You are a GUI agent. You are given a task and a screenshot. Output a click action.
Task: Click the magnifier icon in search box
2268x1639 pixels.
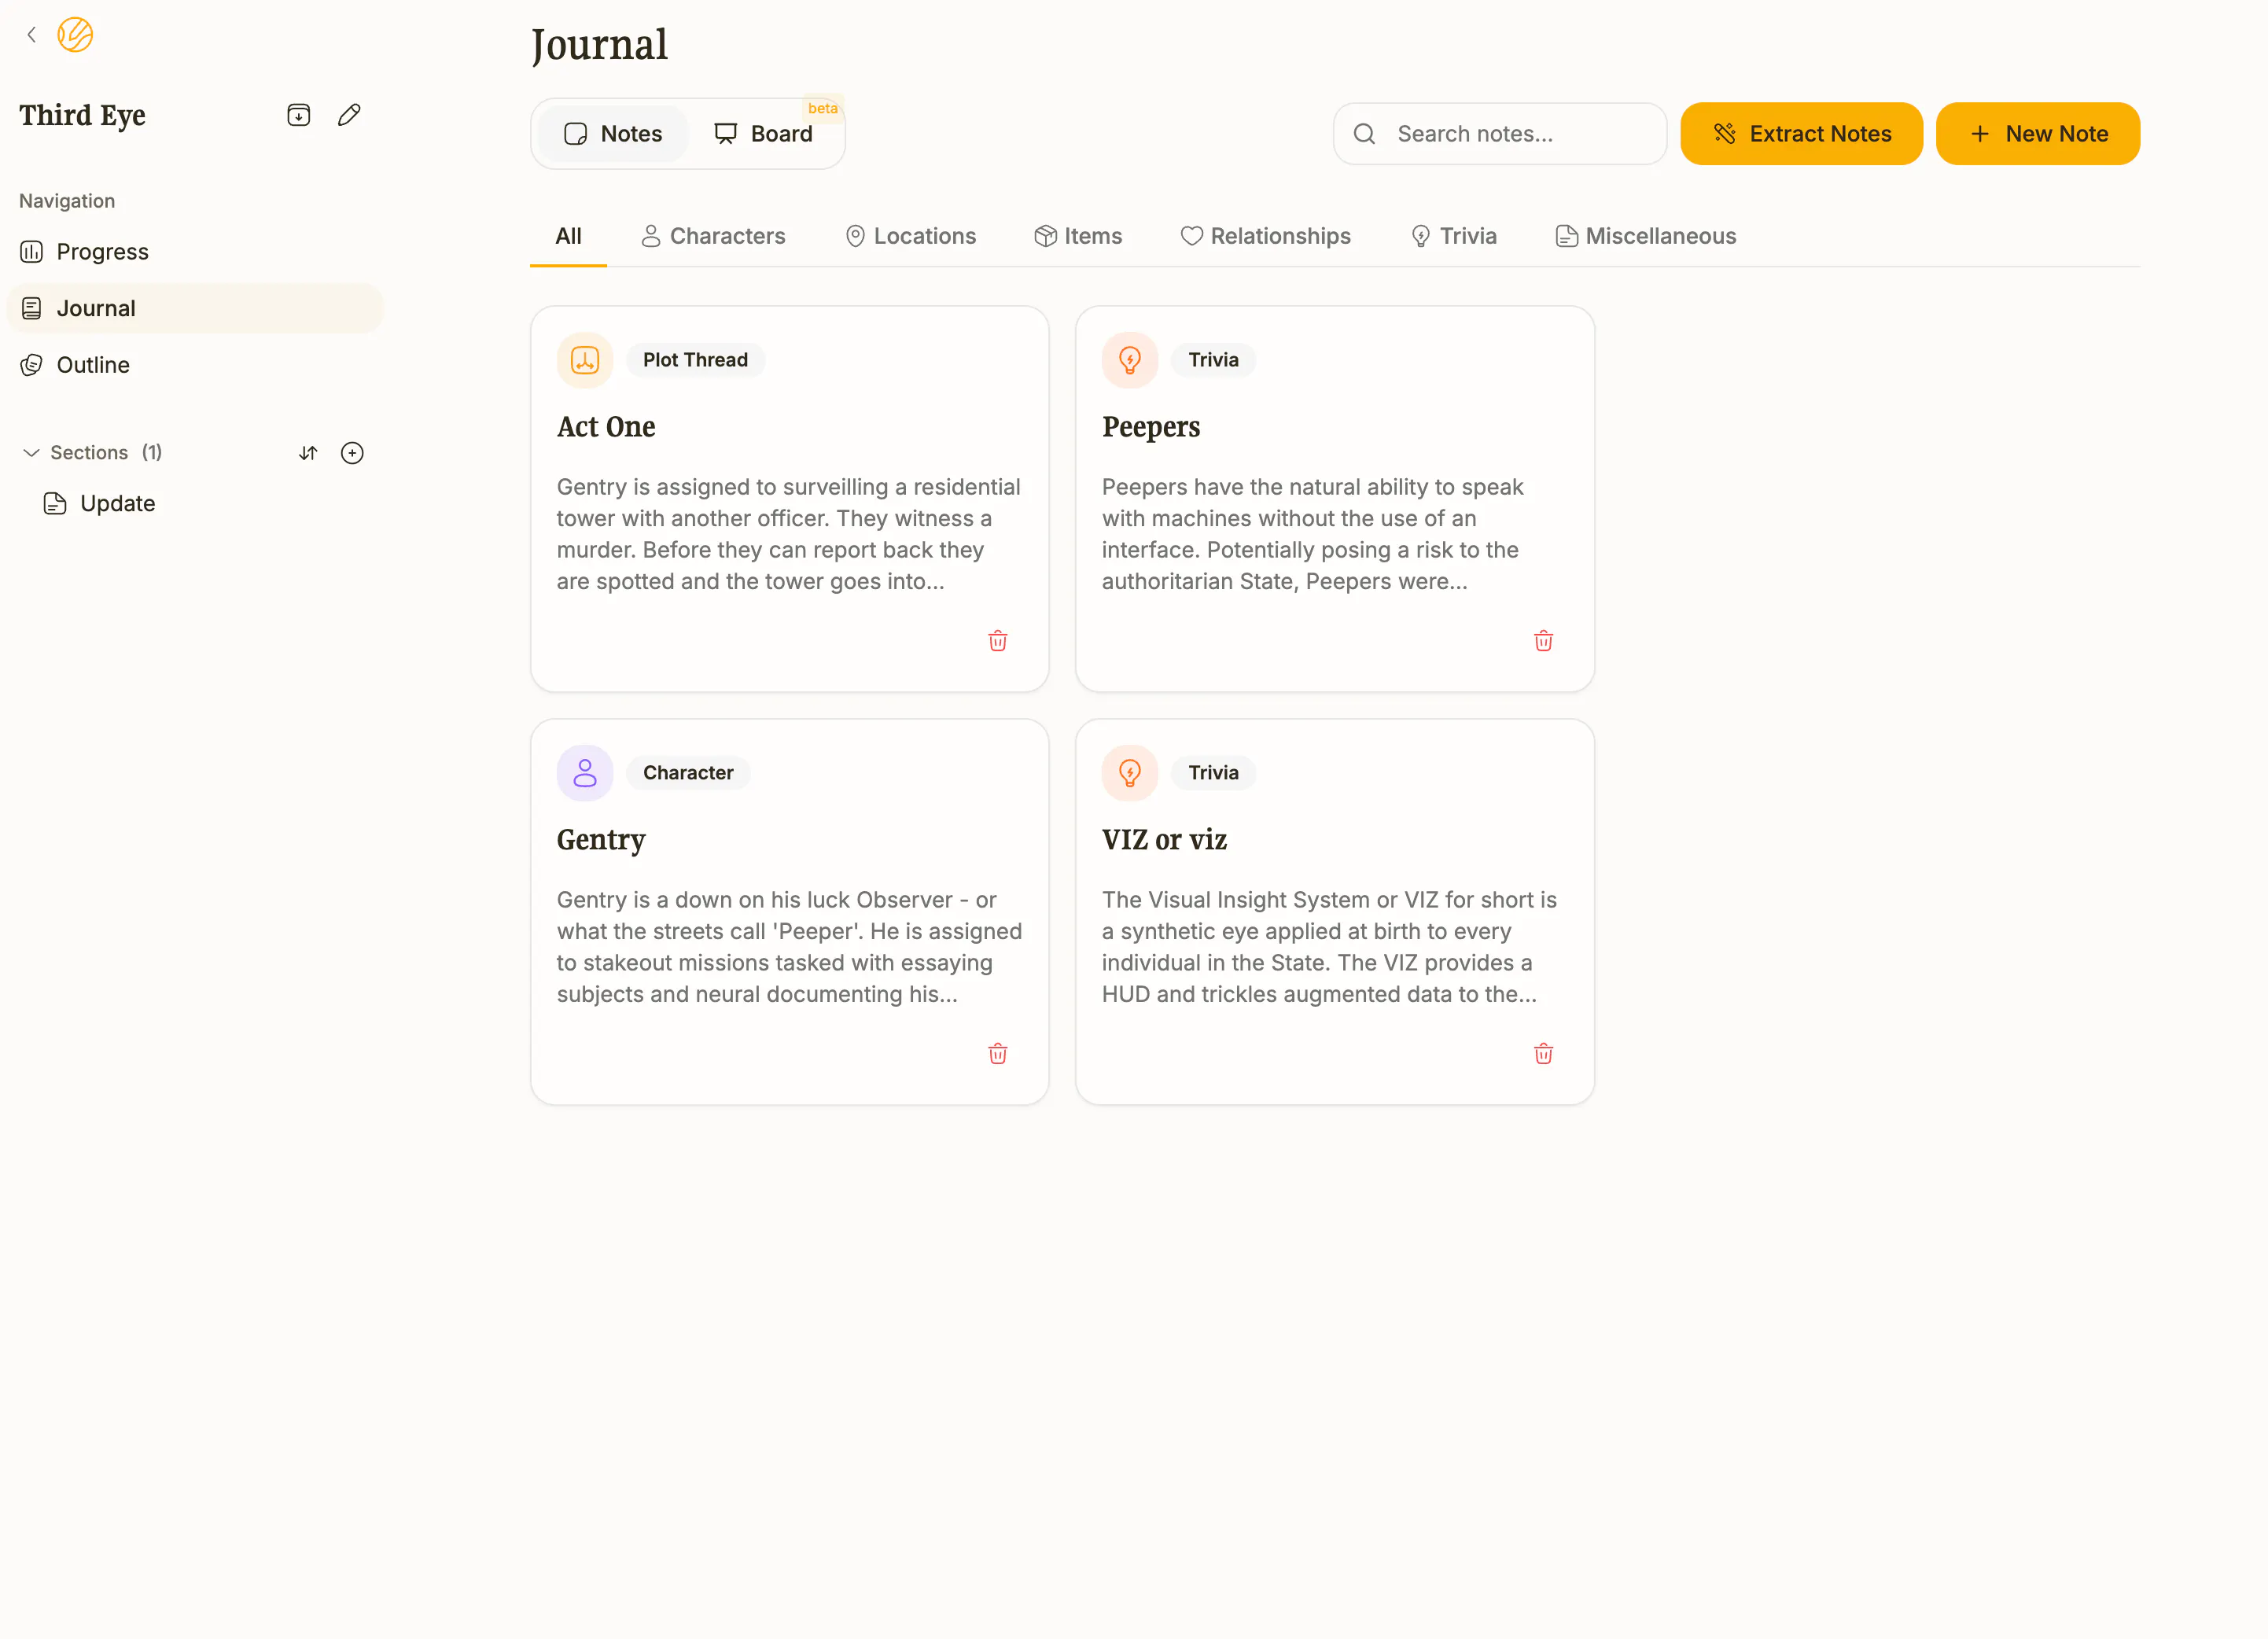pyautogui.click(x=1364, y=134)
